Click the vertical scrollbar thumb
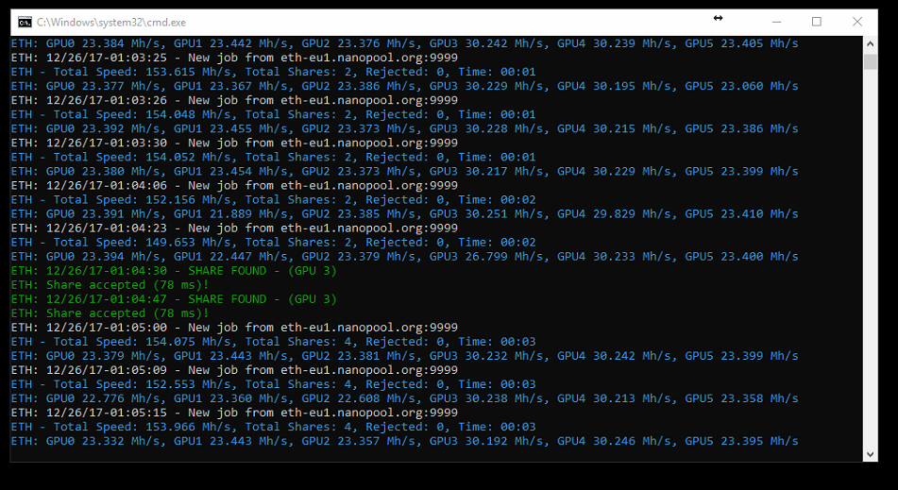The height and width of the screenshot is (490, 898). (870, 61)
